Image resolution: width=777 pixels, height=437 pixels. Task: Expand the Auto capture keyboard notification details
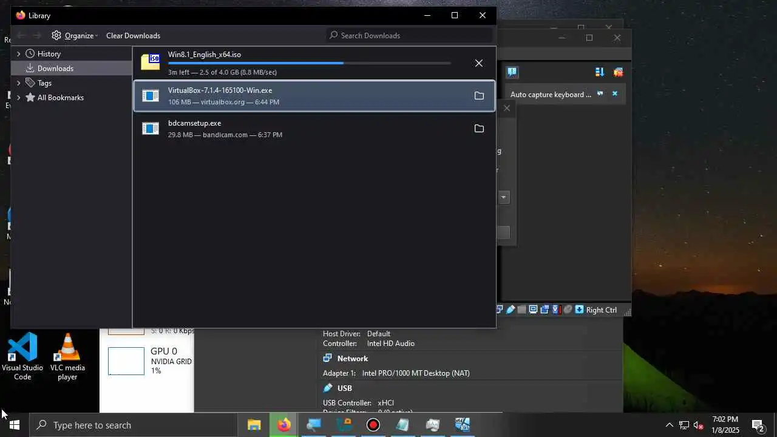(600, 94)
